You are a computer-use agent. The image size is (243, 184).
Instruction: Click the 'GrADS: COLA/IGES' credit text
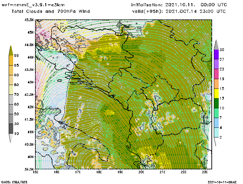[14, 182]
